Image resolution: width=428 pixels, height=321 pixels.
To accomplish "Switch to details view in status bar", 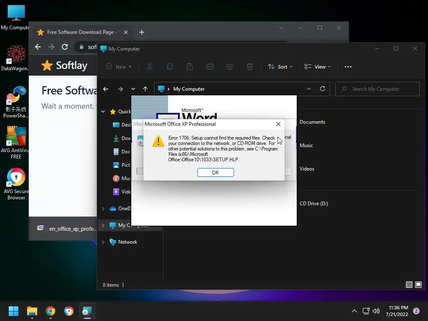I will (409, 285).
